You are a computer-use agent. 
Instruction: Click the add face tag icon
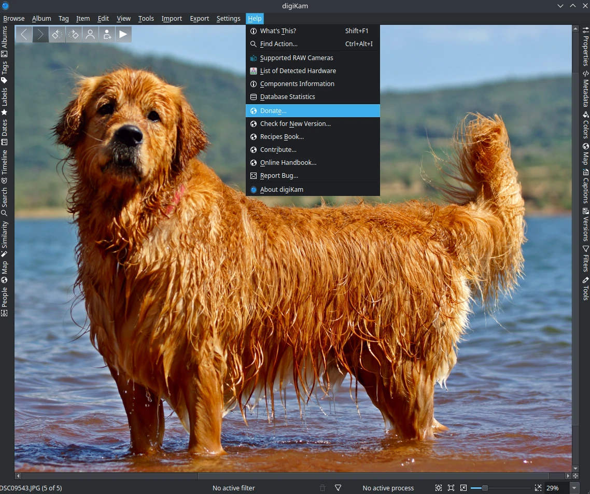click(x=107, y=35)
